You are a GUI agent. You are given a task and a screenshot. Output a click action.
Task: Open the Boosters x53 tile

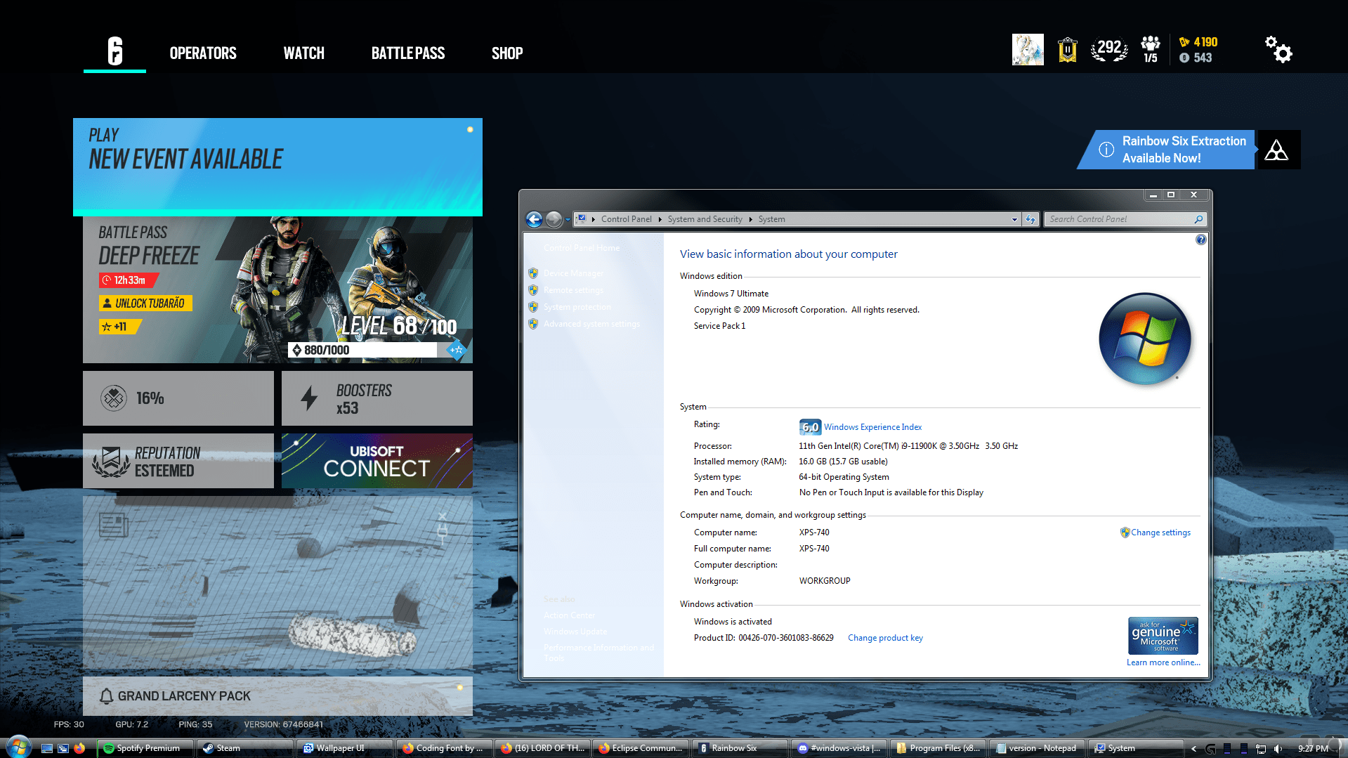pos(377,398)
